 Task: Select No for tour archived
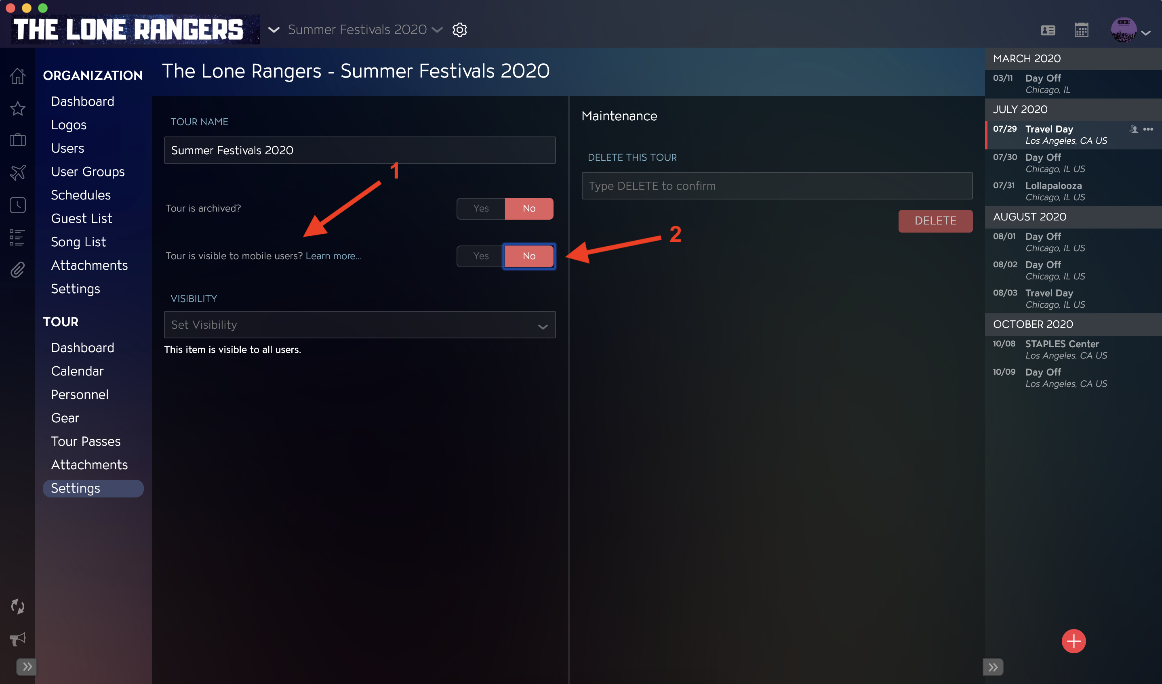point(529,208)
